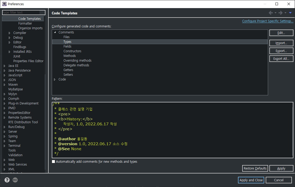Select the Mylyn category

pos(13,94)
